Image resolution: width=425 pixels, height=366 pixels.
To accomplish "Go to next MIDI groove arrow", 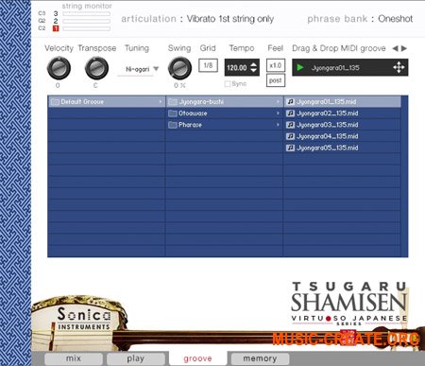I will 404,48.
